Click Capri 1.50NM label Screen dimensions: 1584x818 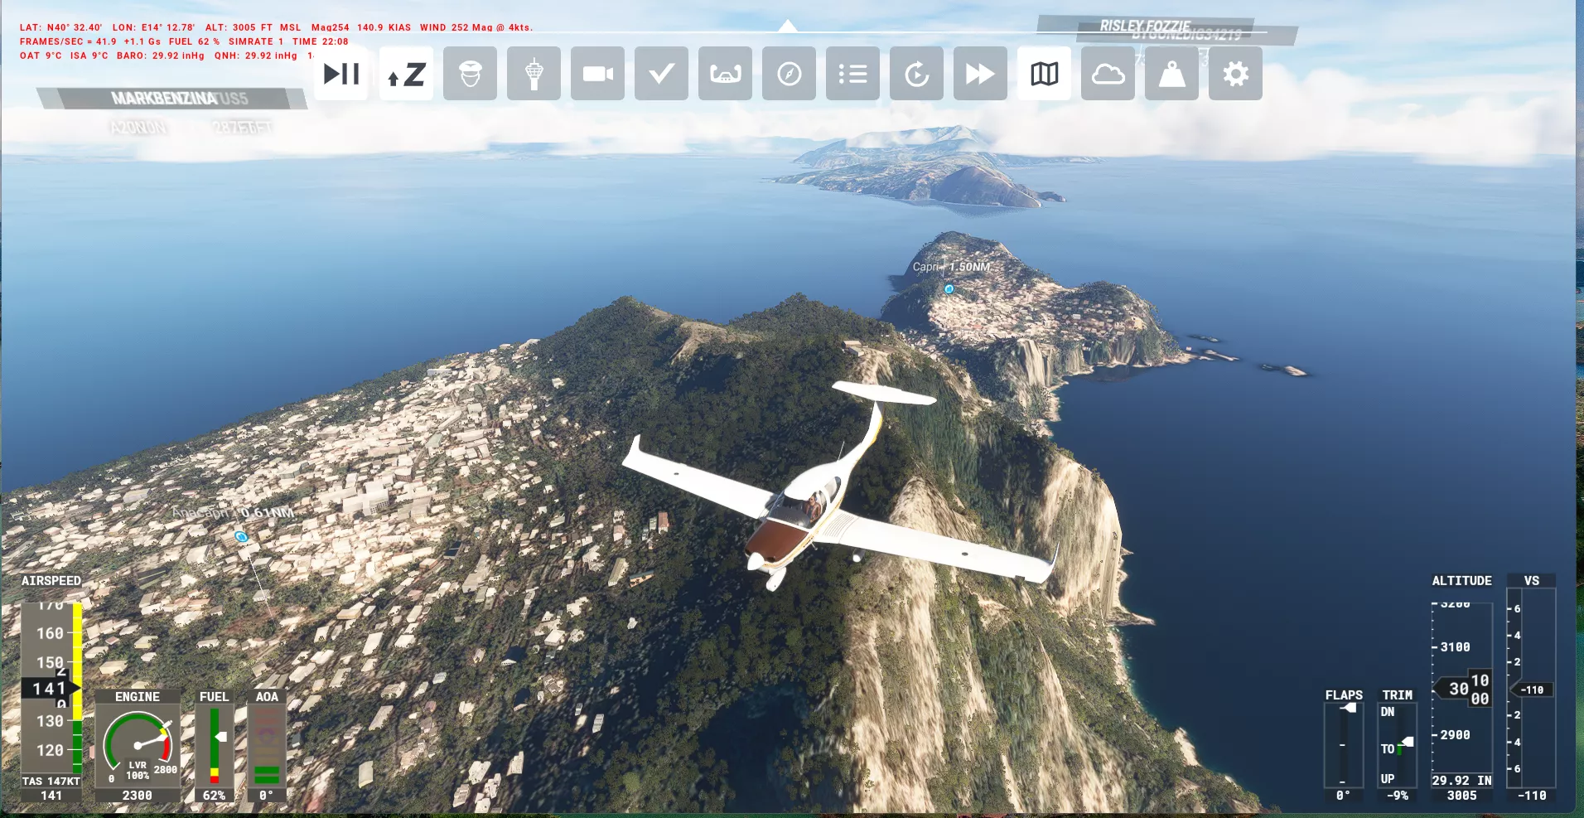click(x=951, y=267)
